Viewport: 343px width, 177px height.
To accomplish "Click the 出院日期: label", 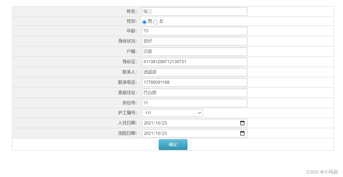I will pyautogui.click(x=128, y=133).
